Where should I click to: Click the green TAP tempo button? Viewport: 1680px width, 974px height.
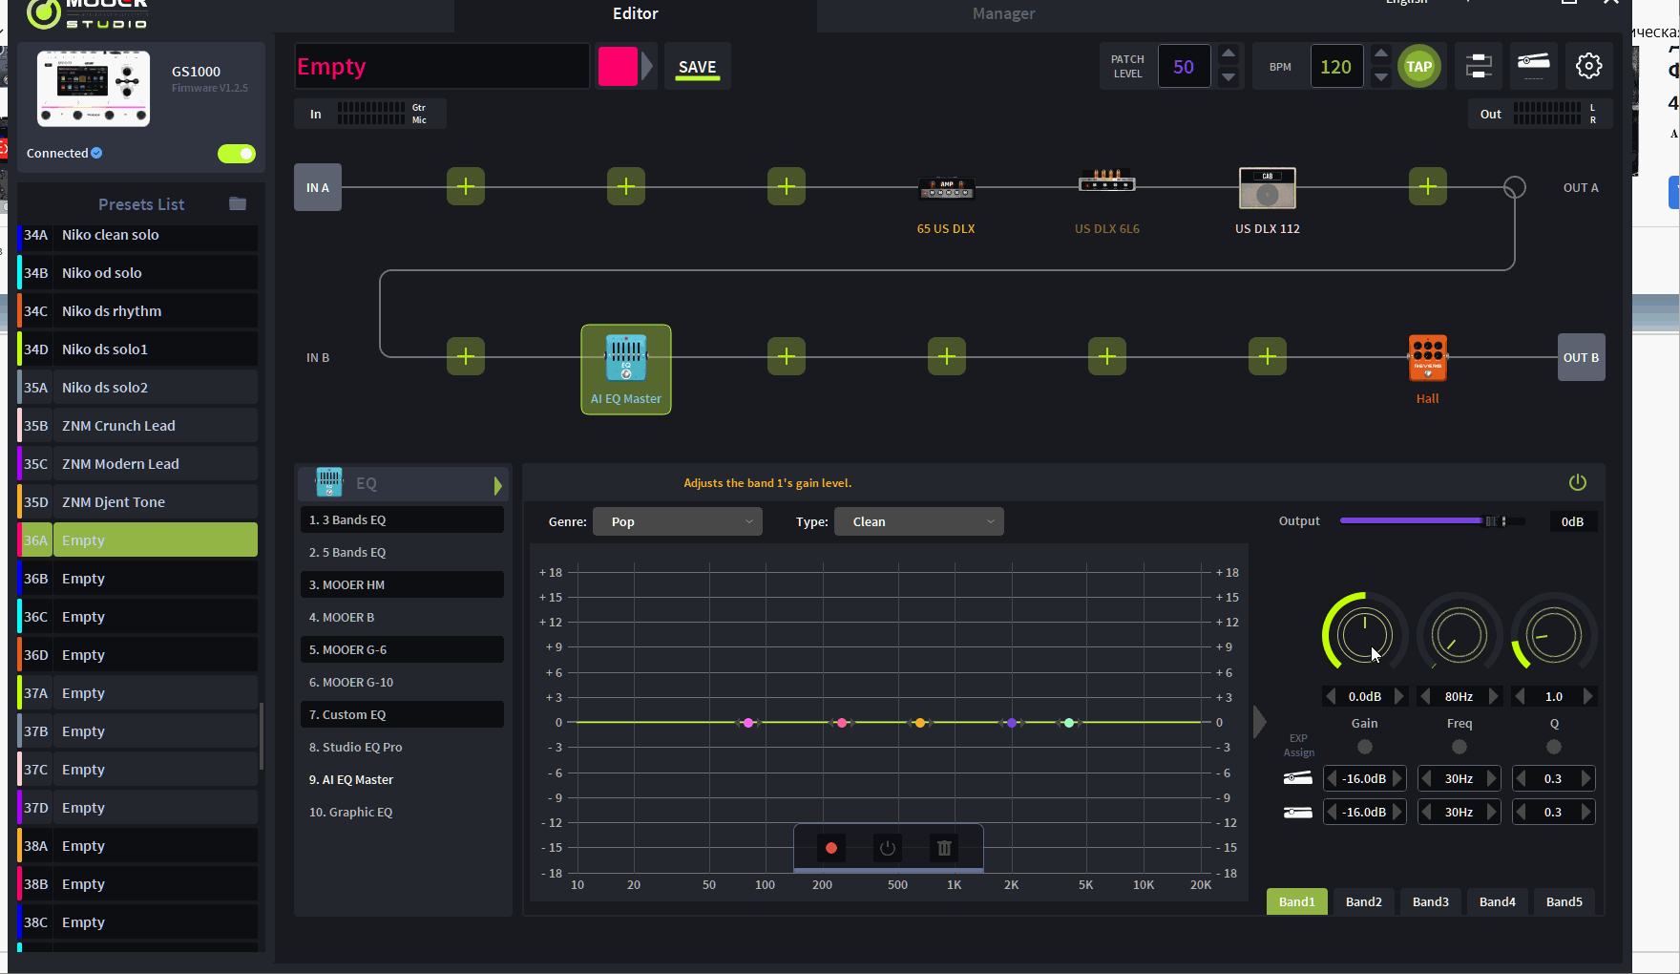1418,67
